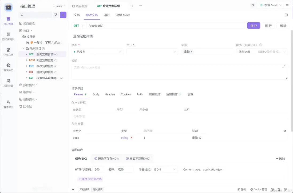The width and height of the screenshot is (293, 193).
Task: Switch to 调试模式
Action: pos(98,189)
